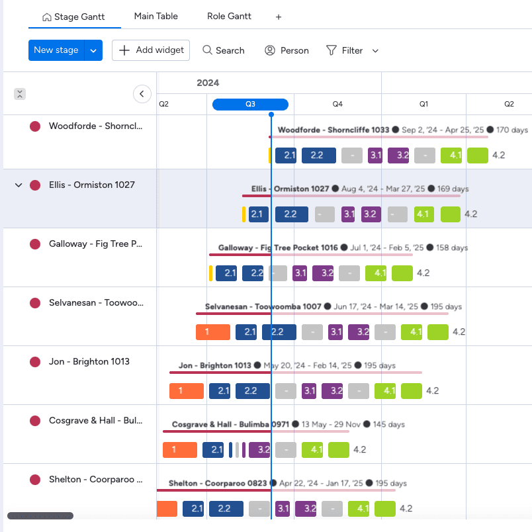Collapse the Ellis - Ormiston 1027 row
Image resolution: width=532 pixels, height=532 pixels.
[x=19, y=185]
